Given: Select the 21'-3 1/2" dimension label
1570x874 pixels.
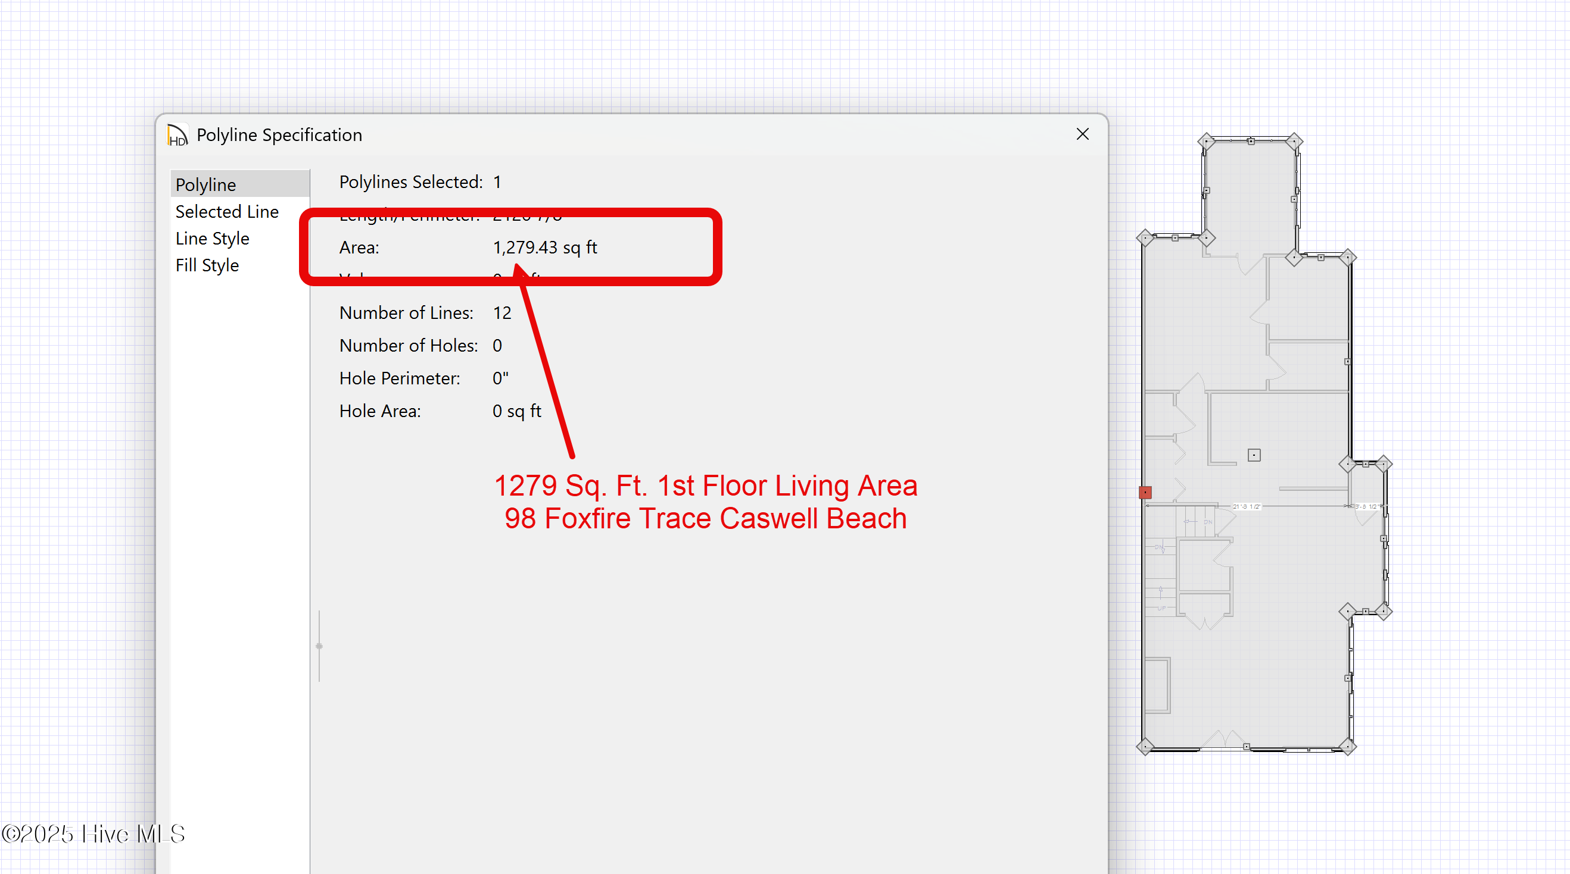Looking at the screenshot, I should point(1247,506).
